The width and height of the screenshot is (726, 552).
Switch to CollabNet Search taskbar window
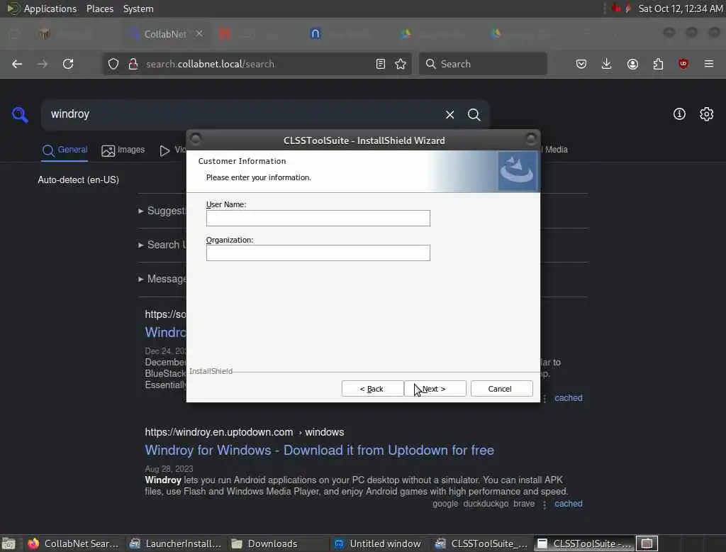(73, 543)
